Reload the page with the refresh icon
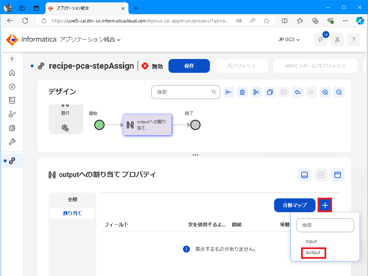The image size is (368, 276). (x=25, y=21)
